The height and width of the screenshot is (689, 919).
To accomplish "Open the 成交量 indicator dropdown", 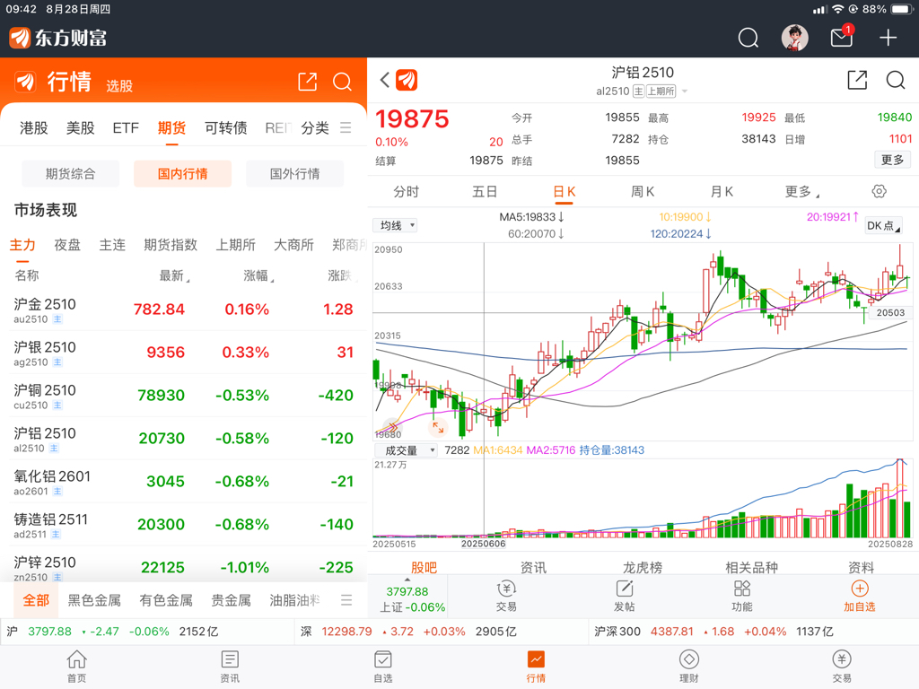I will tap(406, 450).
